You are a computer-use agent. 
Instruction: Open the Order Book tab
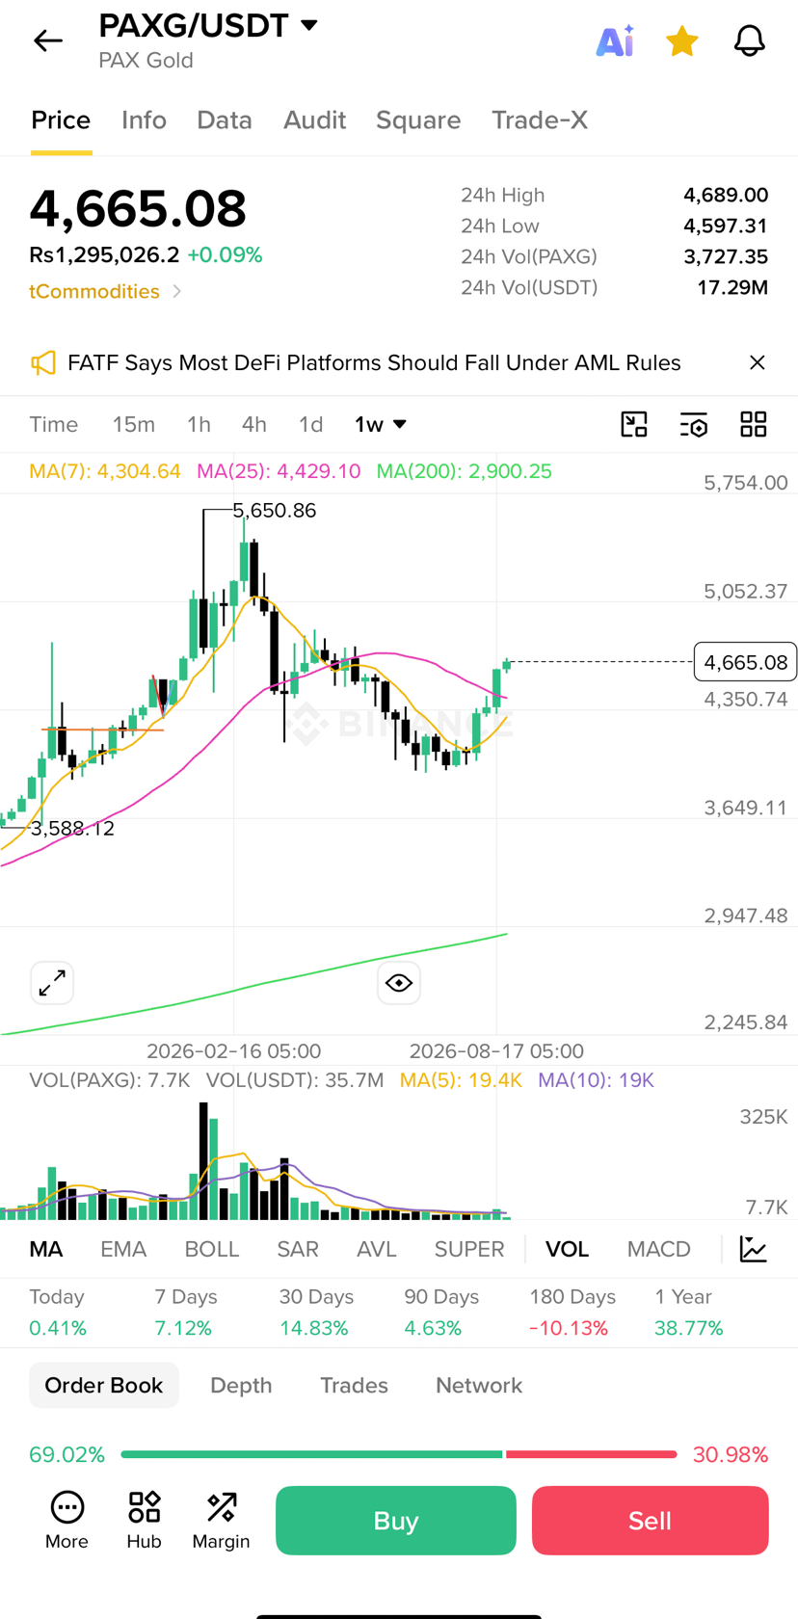[x=104, y=1385]
